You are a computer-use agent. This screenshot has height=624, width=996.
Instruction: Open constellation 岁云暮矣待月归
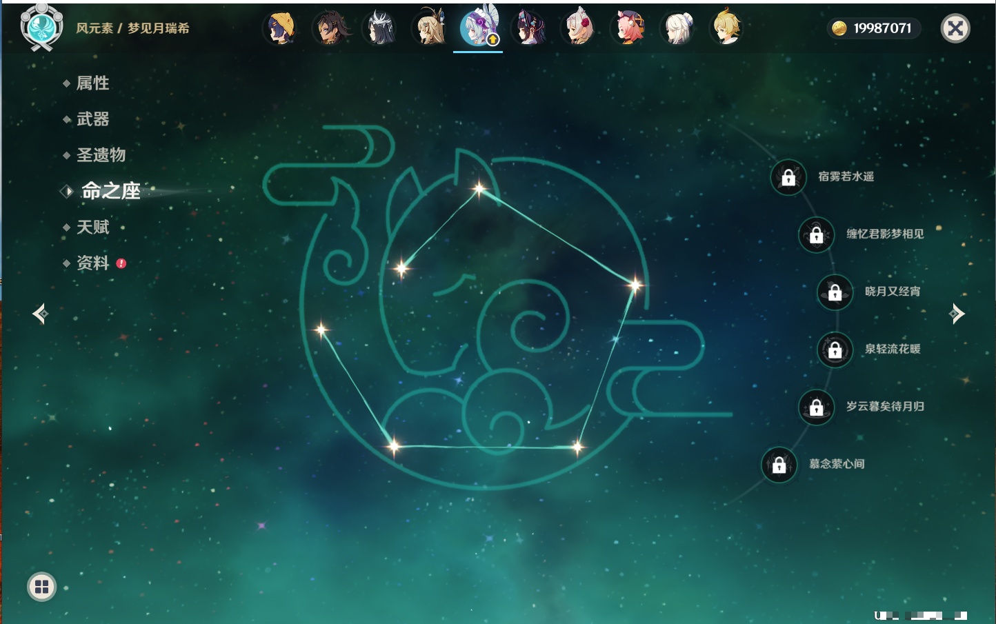885,406
